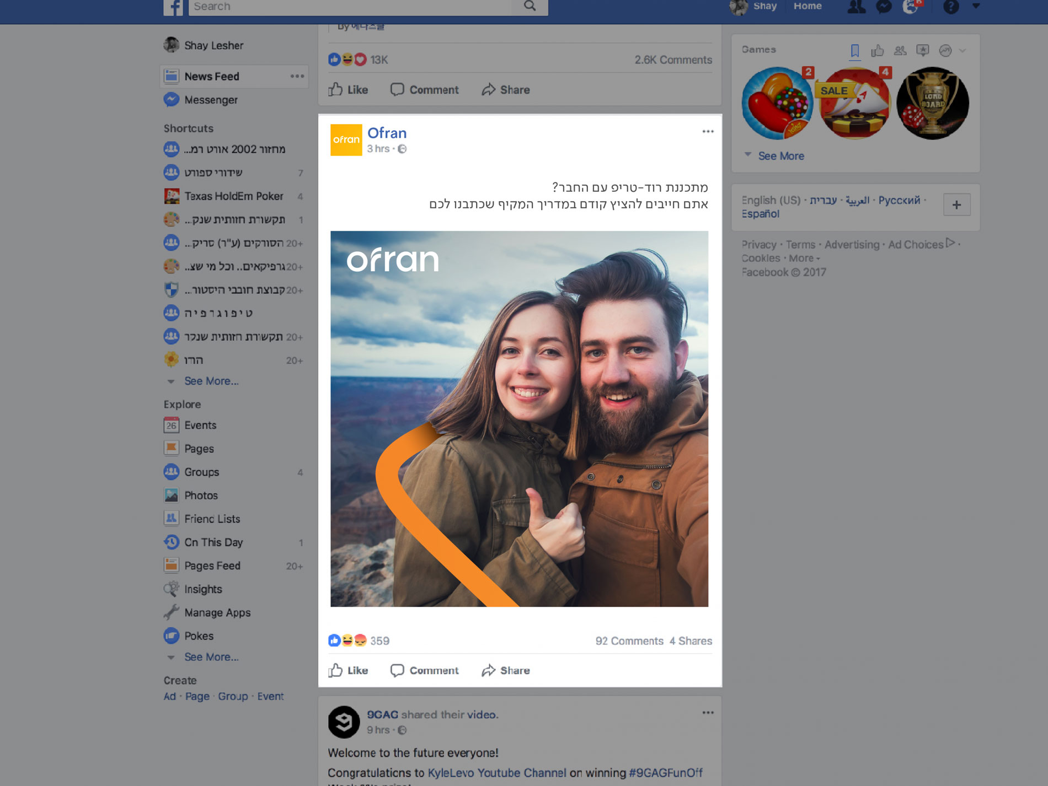Click the Facebook logo in the top bar
This screenshot has width=1048, height=786.
click(x=173, y=7)
